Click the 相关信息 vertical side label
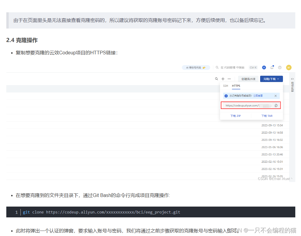301x236 pixels. click(x=292, y=87)
